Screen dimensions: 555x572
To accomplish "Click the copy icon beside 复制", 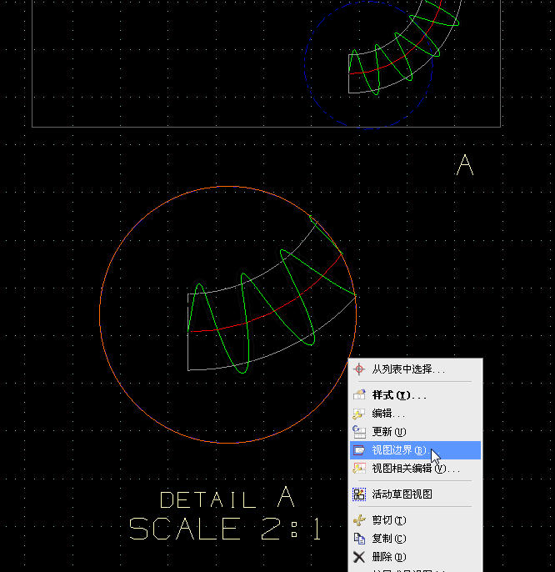I will [x=359, y=539].
